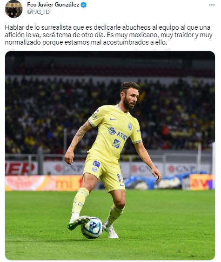Open the three-dot more options menu

[x=212, y=5]
